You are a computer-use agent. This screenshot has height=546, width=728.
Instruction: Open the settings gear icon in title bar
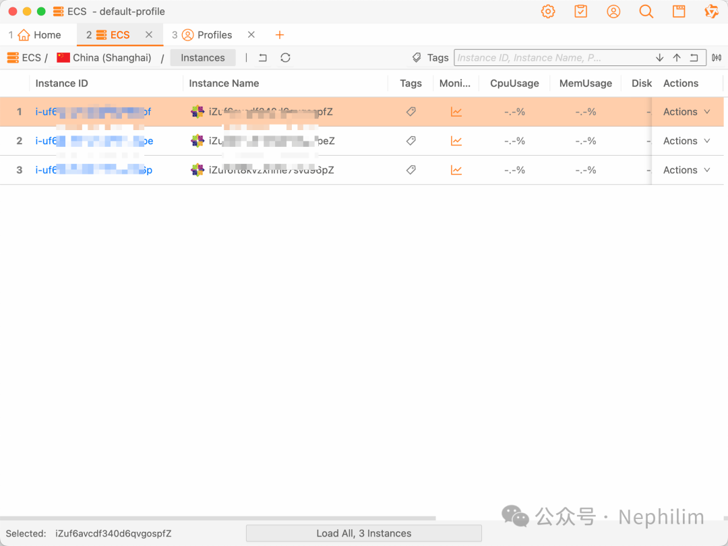(x=548, y=11)
